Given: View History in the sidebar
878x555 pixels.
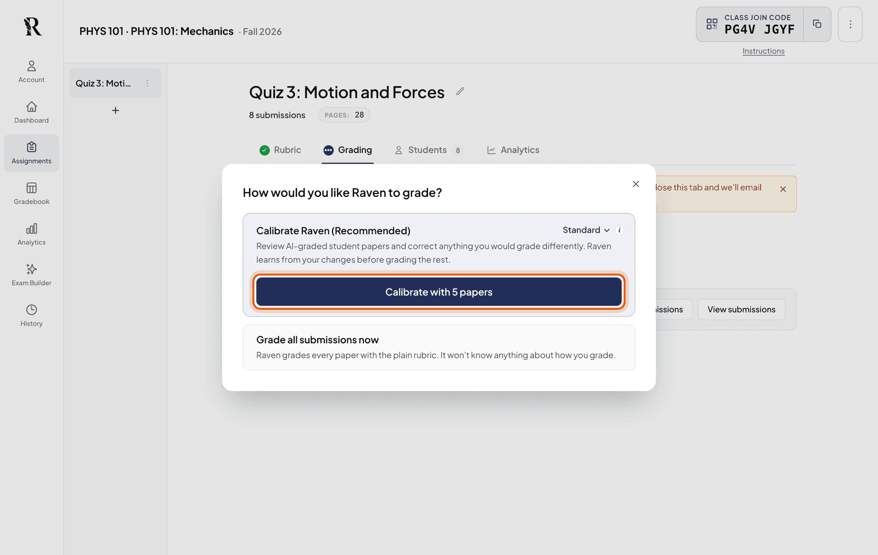Looking at the screenshot, I should click(x=31, y=315).
